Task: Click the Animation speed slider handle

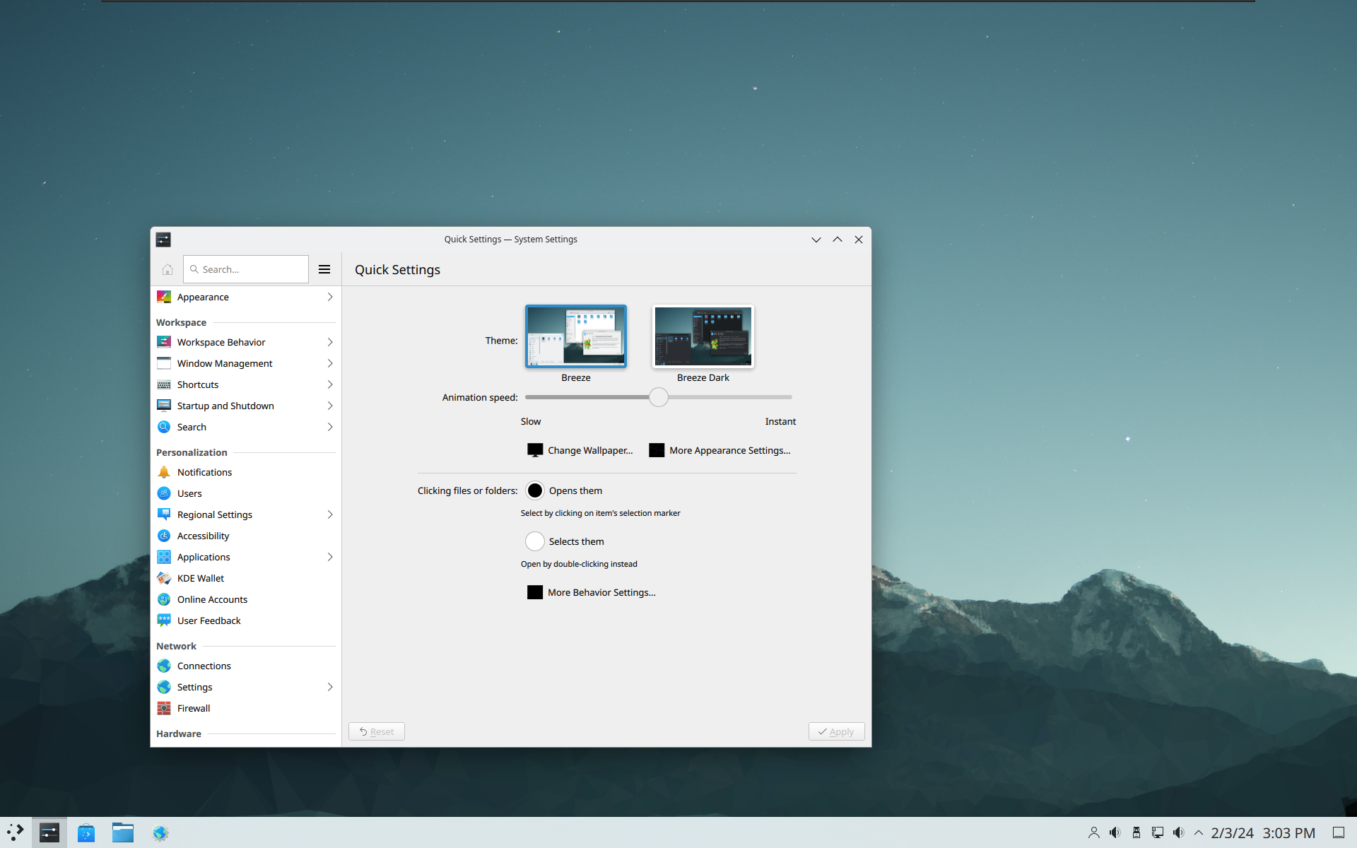Action: pos(658,397)
